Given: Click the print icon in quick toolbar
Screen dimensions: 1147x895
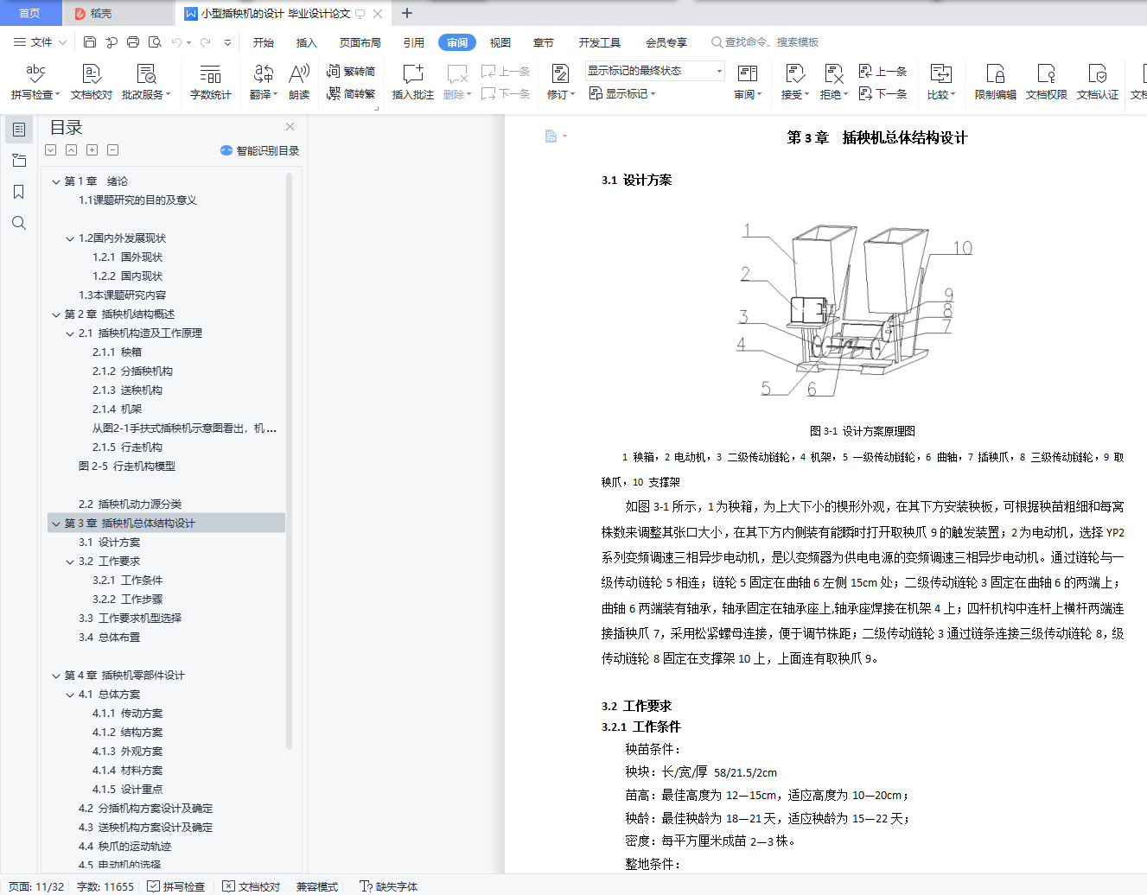Looking at the screenshot, I should coord(133,41).
